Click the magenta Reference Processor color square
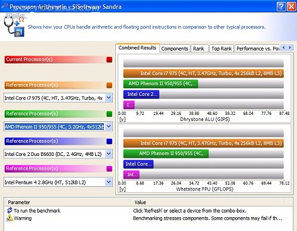This screenshot has width=297, height=231. click(109, 168)
